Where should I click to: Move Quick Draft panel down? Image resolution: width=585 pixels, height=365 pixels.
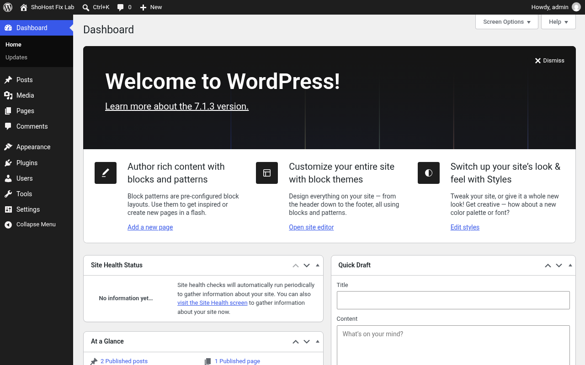559,265
